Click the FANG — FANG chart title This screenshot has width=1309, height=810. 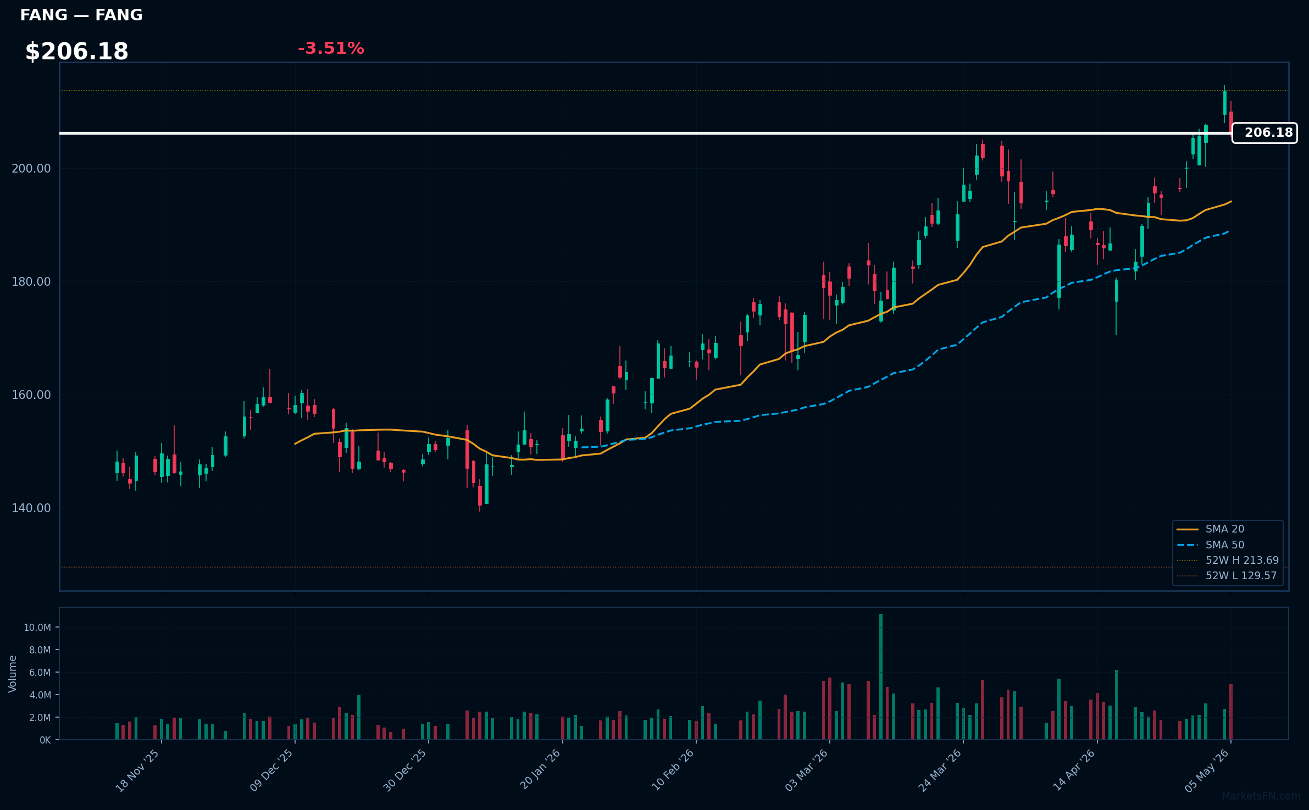click(x=81, y=15)
